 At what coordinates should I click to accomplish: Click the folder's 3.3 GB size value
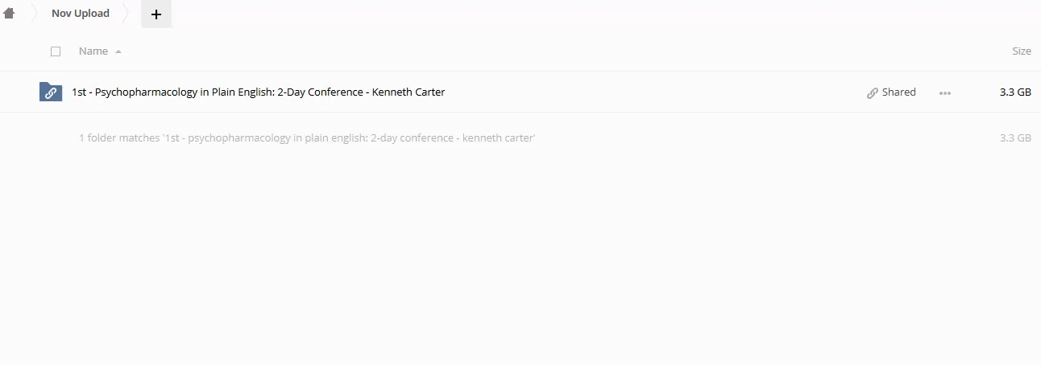pyautogui.click(x=1015, y=92)
